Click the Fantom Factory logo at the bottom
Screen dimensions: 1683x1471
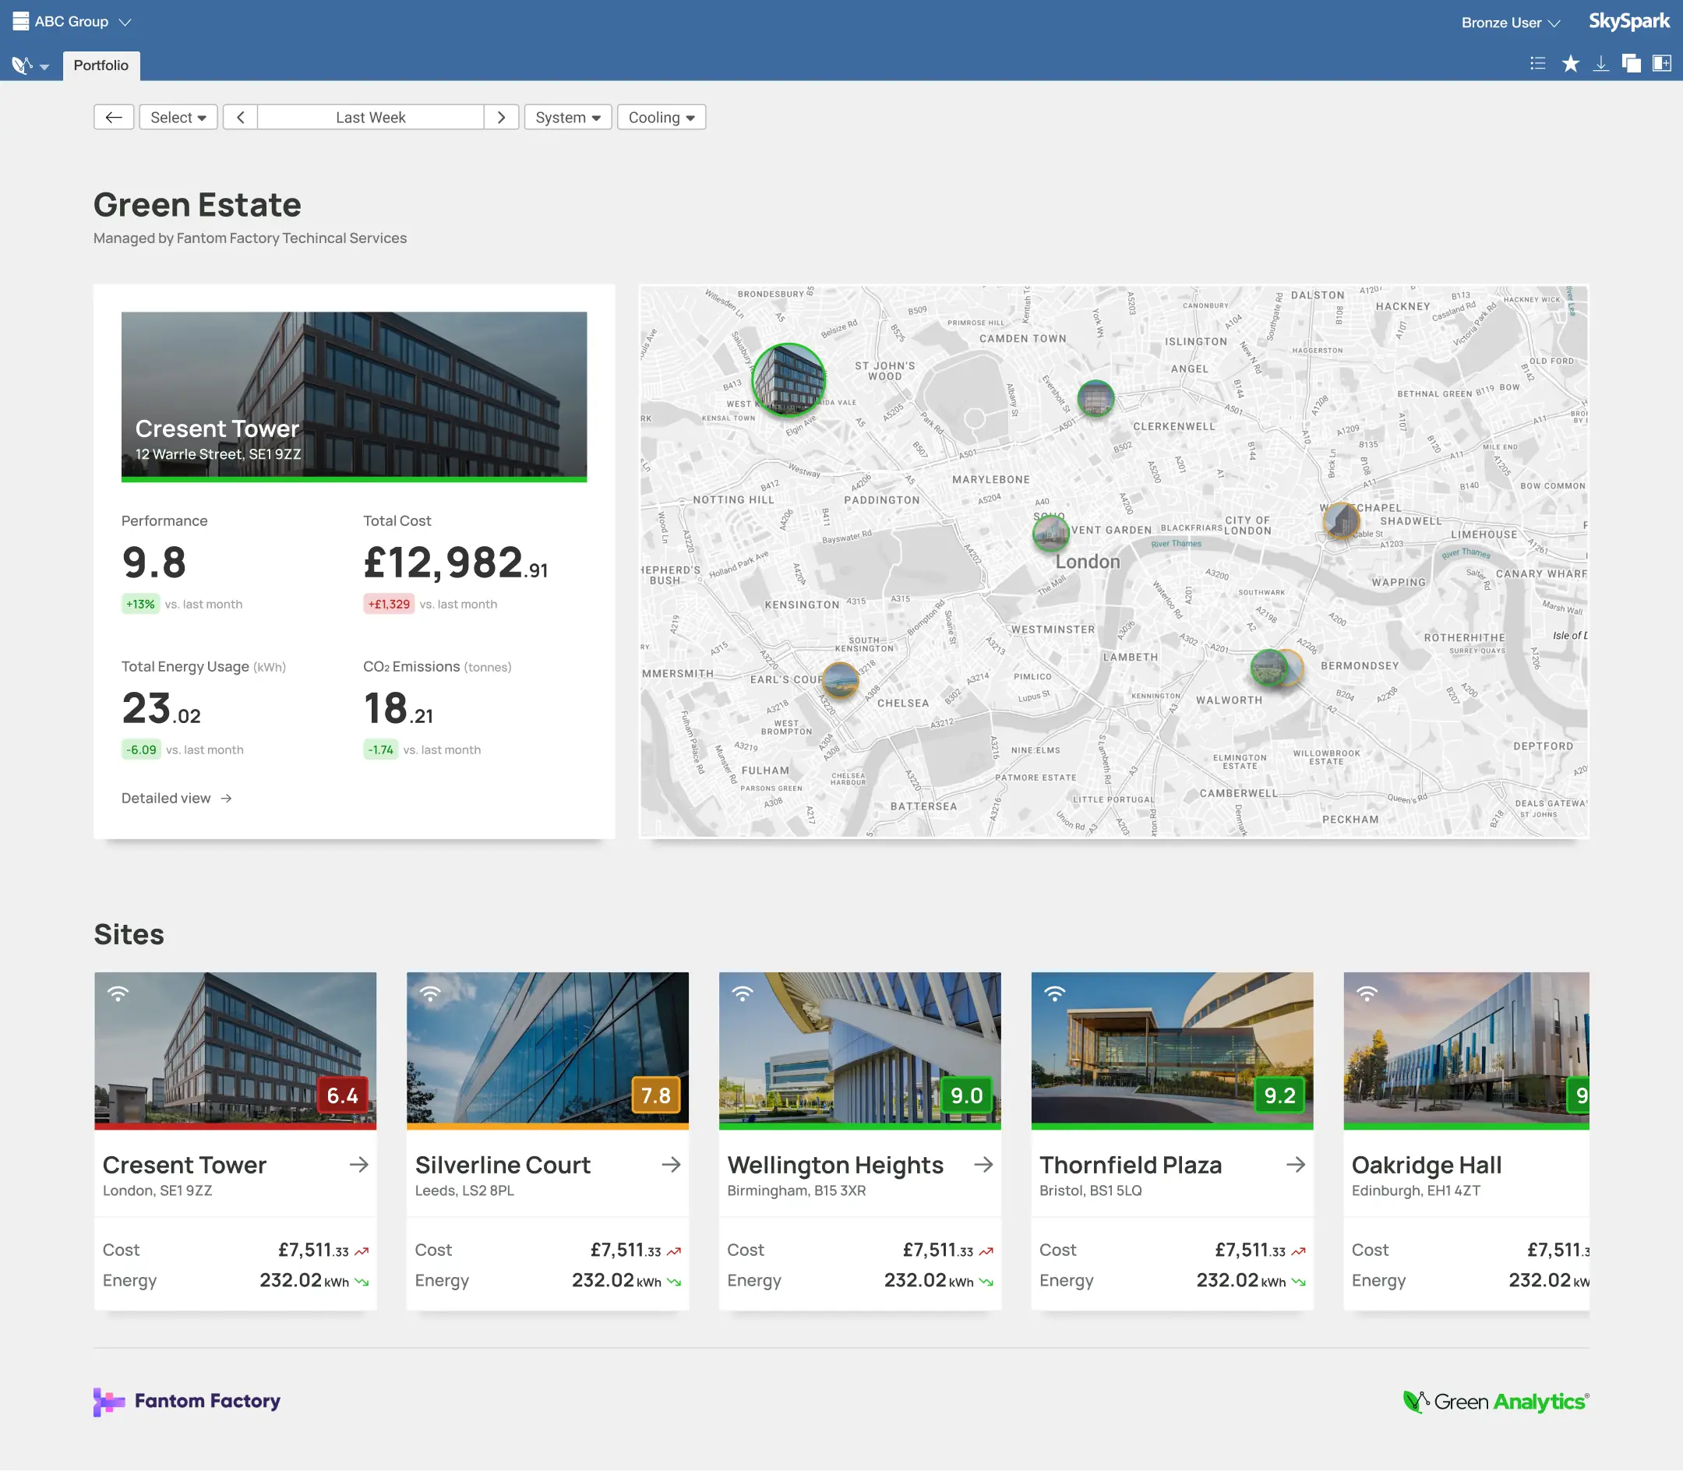coord(186,1401)
